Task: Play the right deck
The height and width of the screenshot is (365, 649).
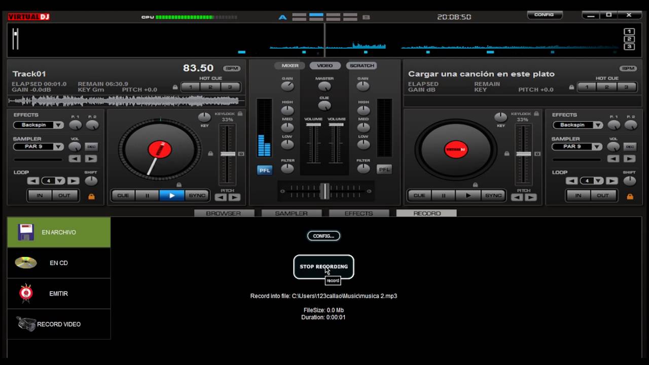Action: [x=468, y=195]
